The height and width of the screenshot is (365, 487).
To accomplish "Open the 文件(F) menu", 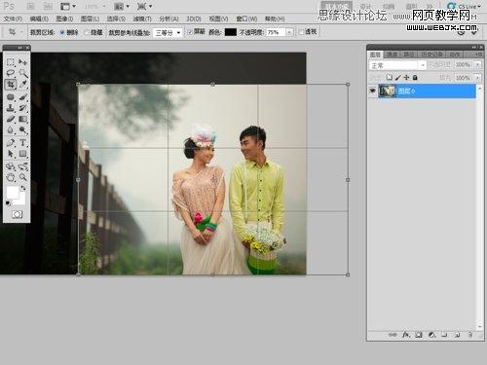I will coord(13,18).
